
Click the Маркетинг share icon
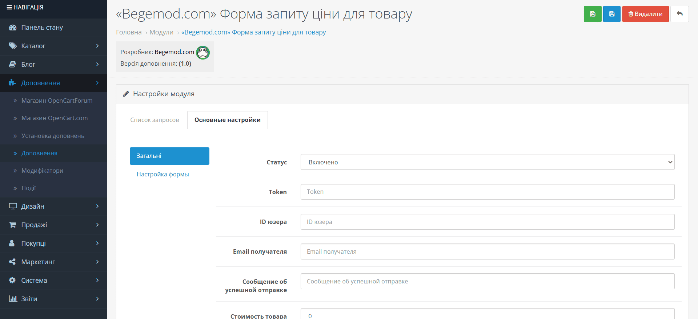tap(12, 262)
